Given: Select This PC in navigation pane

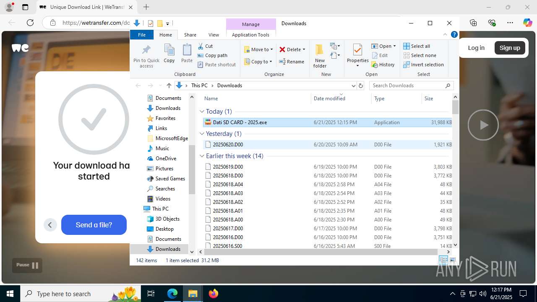Looking at the screenshot, I should pos(160,209).
